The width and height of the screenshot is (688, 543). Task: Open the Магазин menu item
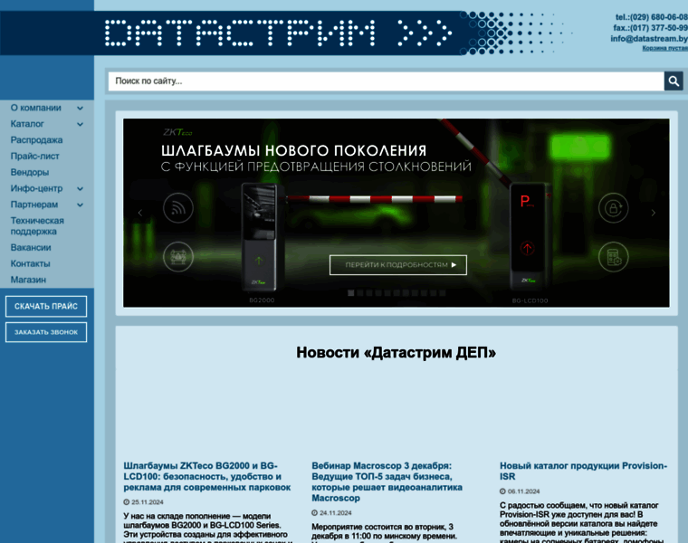point(28,280)
